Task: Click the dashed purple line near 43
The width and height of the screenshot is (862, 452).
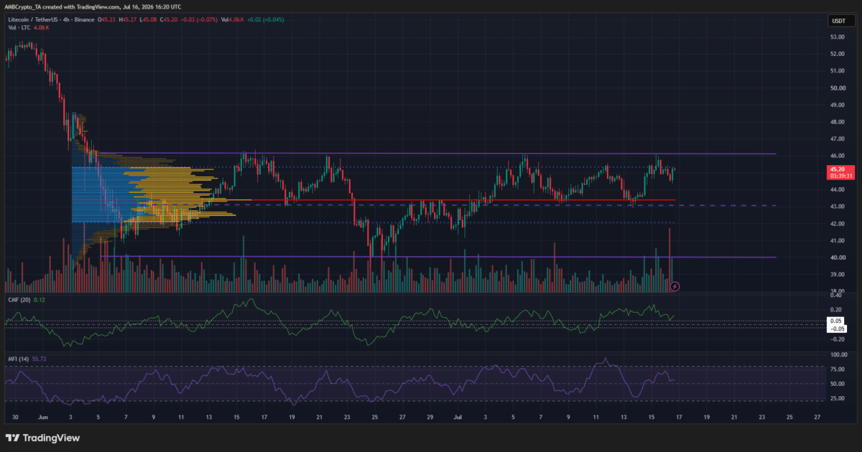Action: pyautogui.click(x=503, y=205)
